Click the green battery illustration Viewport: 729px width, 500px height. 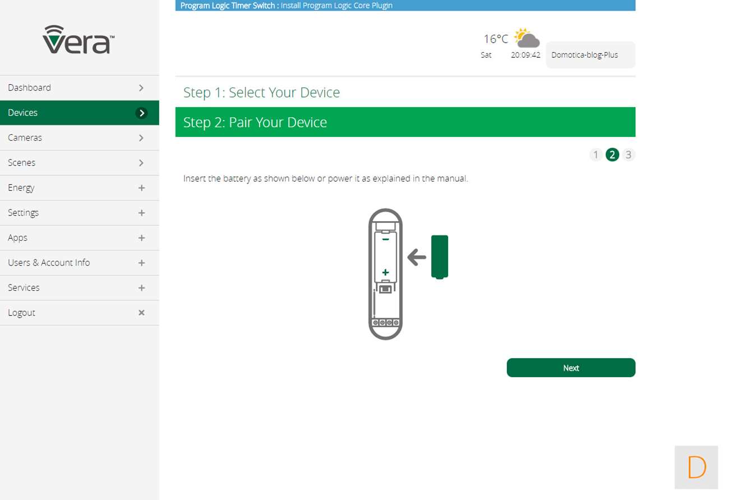pos(439,256)
